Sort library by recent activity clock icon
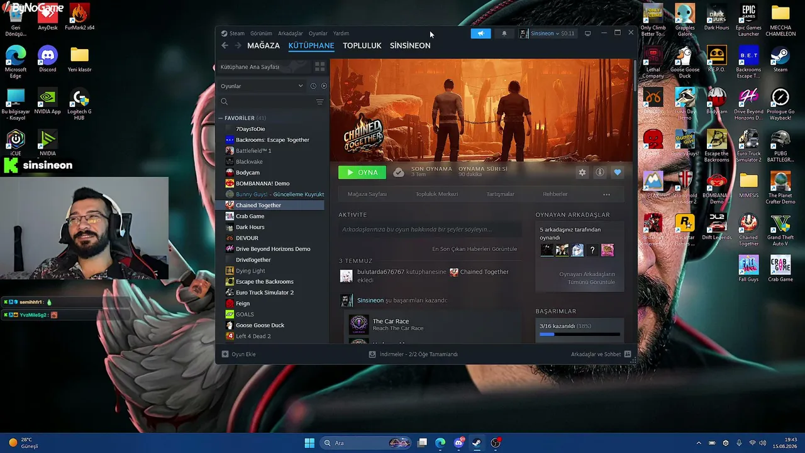The width and height of the screenshot is (805, 453). point(313,86)
